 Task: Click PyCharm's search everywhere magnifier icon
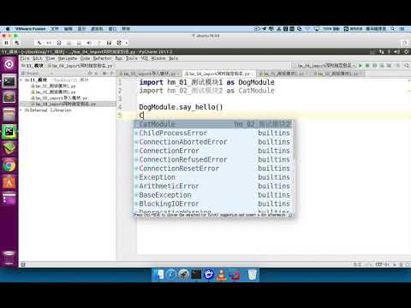(x=406, y=66)
